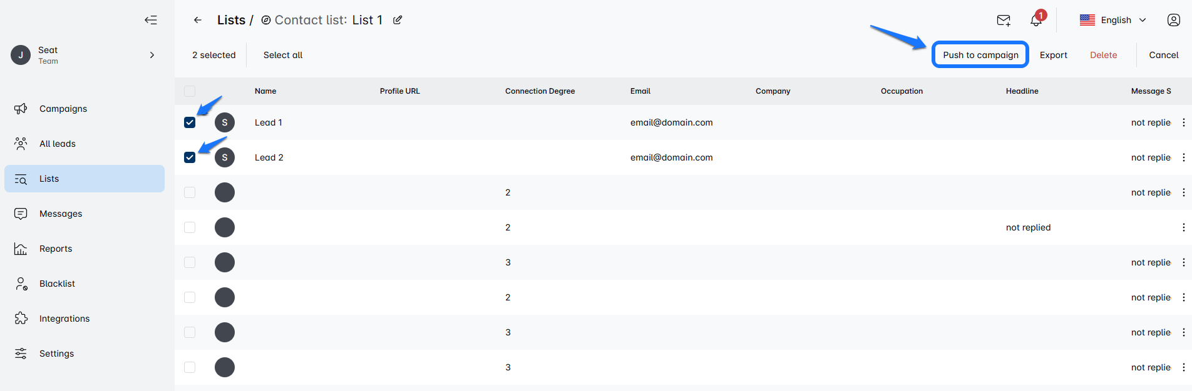Click the back arrow next to Lists

198,20
